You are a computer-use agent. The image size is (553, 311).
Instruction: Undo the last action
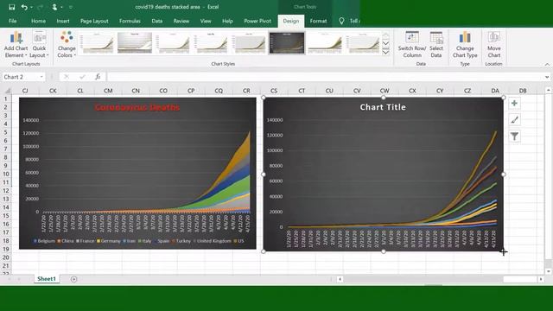coord(24,7)
